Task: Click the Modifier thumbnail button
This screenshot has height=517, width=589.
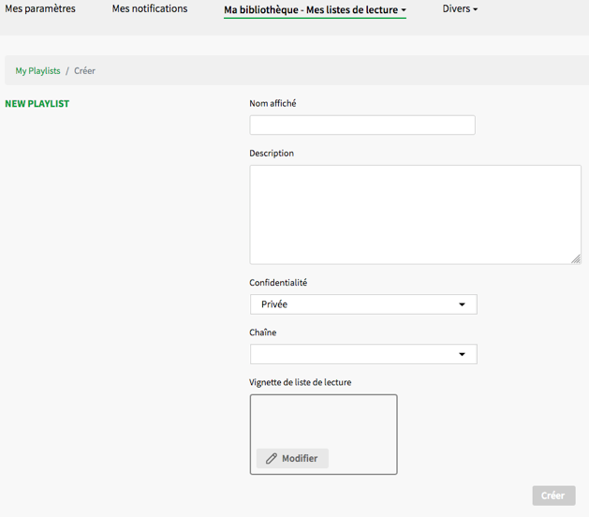Action: 292,459
